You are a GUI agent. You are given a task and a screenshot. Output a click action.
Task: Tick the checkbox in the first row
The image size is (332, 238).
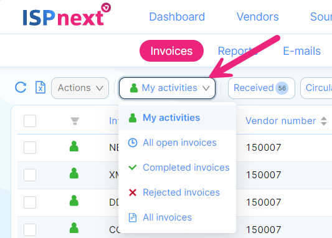[x=30, y=148]
